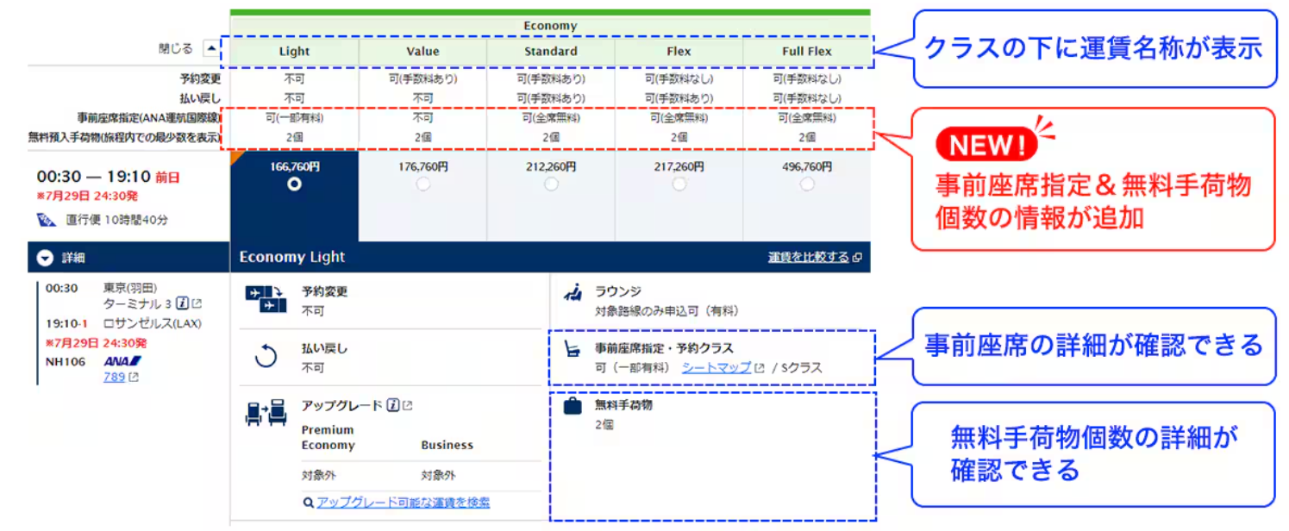Click the magnifier icon by upgrade search
Screen dimensions: 1289x531
[x=308, y=502]
